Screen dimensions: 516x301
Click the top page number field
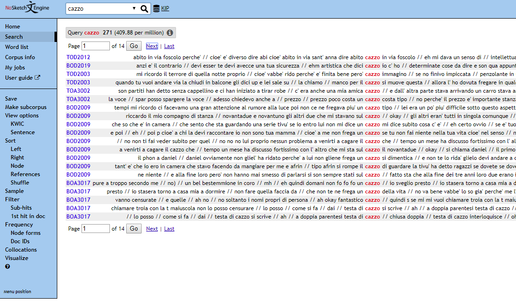tap(95, 46)
